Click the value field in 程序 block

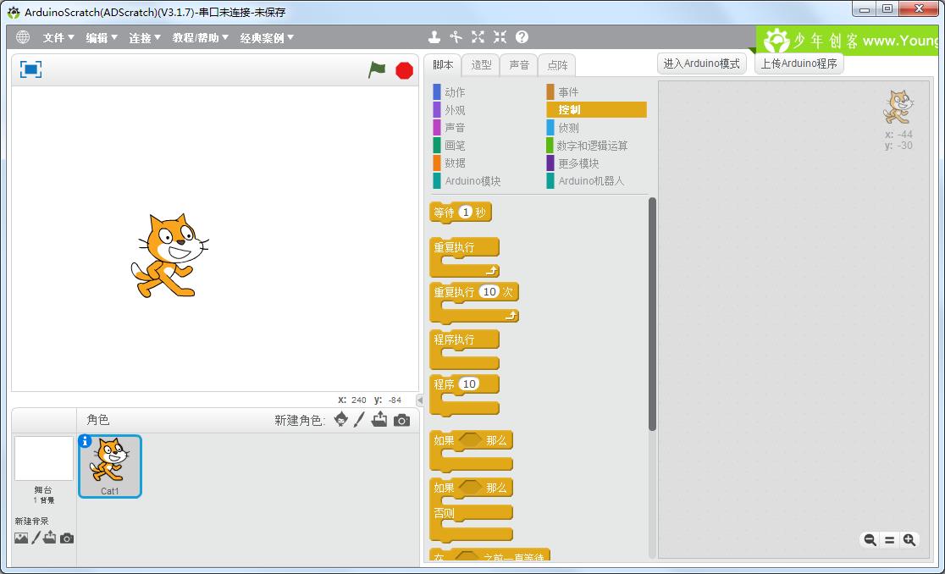click(x=469, y=384)
